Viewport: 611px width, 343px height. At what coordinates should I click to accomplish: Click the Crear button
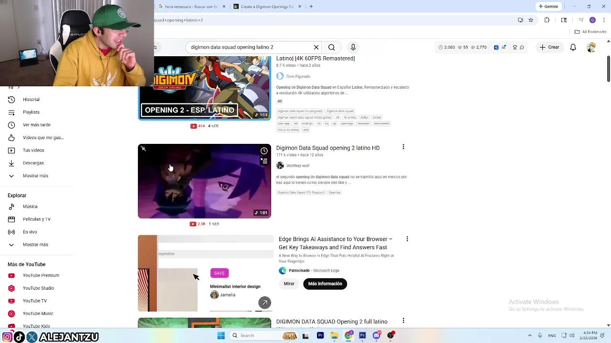[x=549, y=47]
